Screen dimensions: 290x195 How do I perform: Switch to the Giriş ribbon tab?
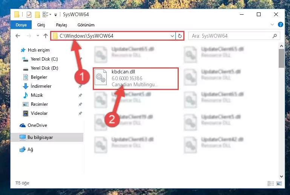pyautogui.click(x=41, y=25)
